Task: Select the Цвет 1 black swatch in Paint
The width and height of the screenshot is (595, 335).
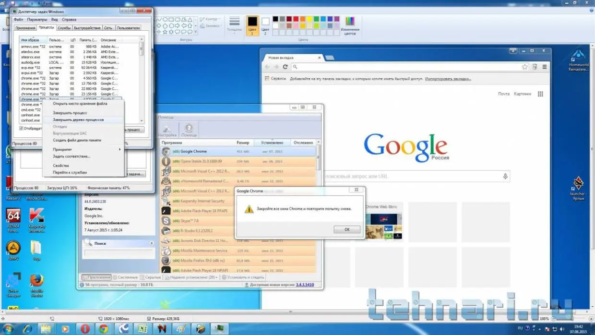Action: tap(252, 25)
